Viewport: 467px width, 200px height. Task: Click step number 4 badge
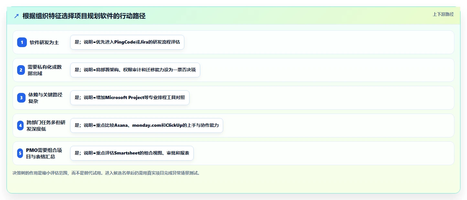20,125
